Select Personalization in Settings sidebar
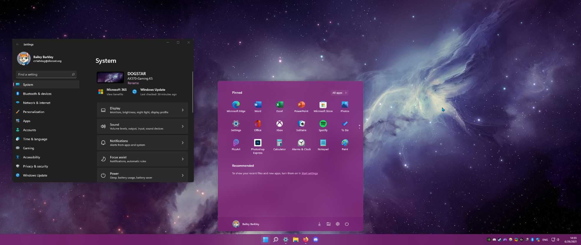Image resolution: width=581 pixels, height=245 pixels. tap(34, 112)
